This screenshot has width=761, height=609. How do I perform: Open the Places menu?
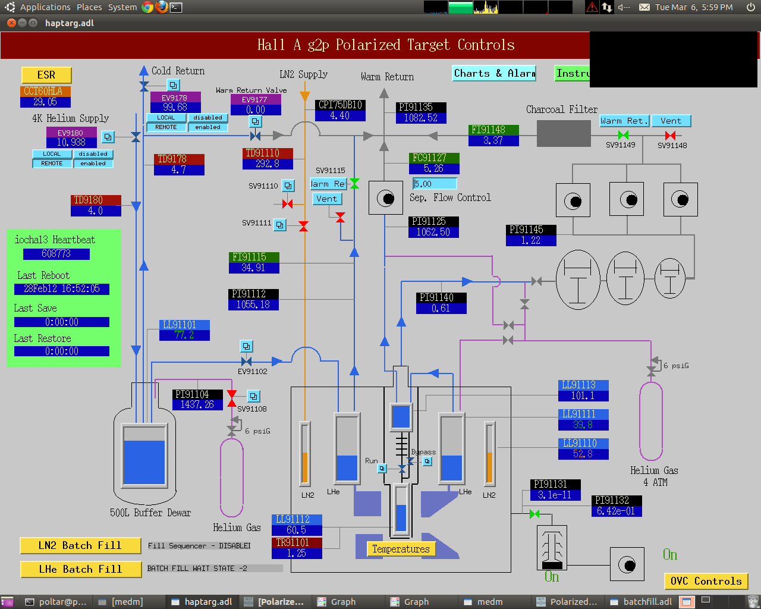(89, 7)
